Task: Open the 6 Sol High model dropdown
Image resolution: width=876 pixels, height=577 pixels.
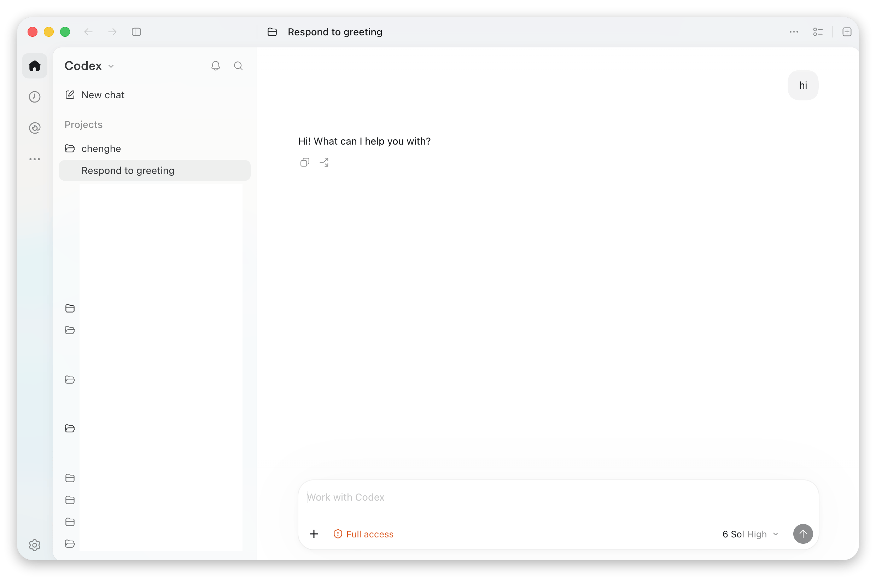Action: click(751, 534)
